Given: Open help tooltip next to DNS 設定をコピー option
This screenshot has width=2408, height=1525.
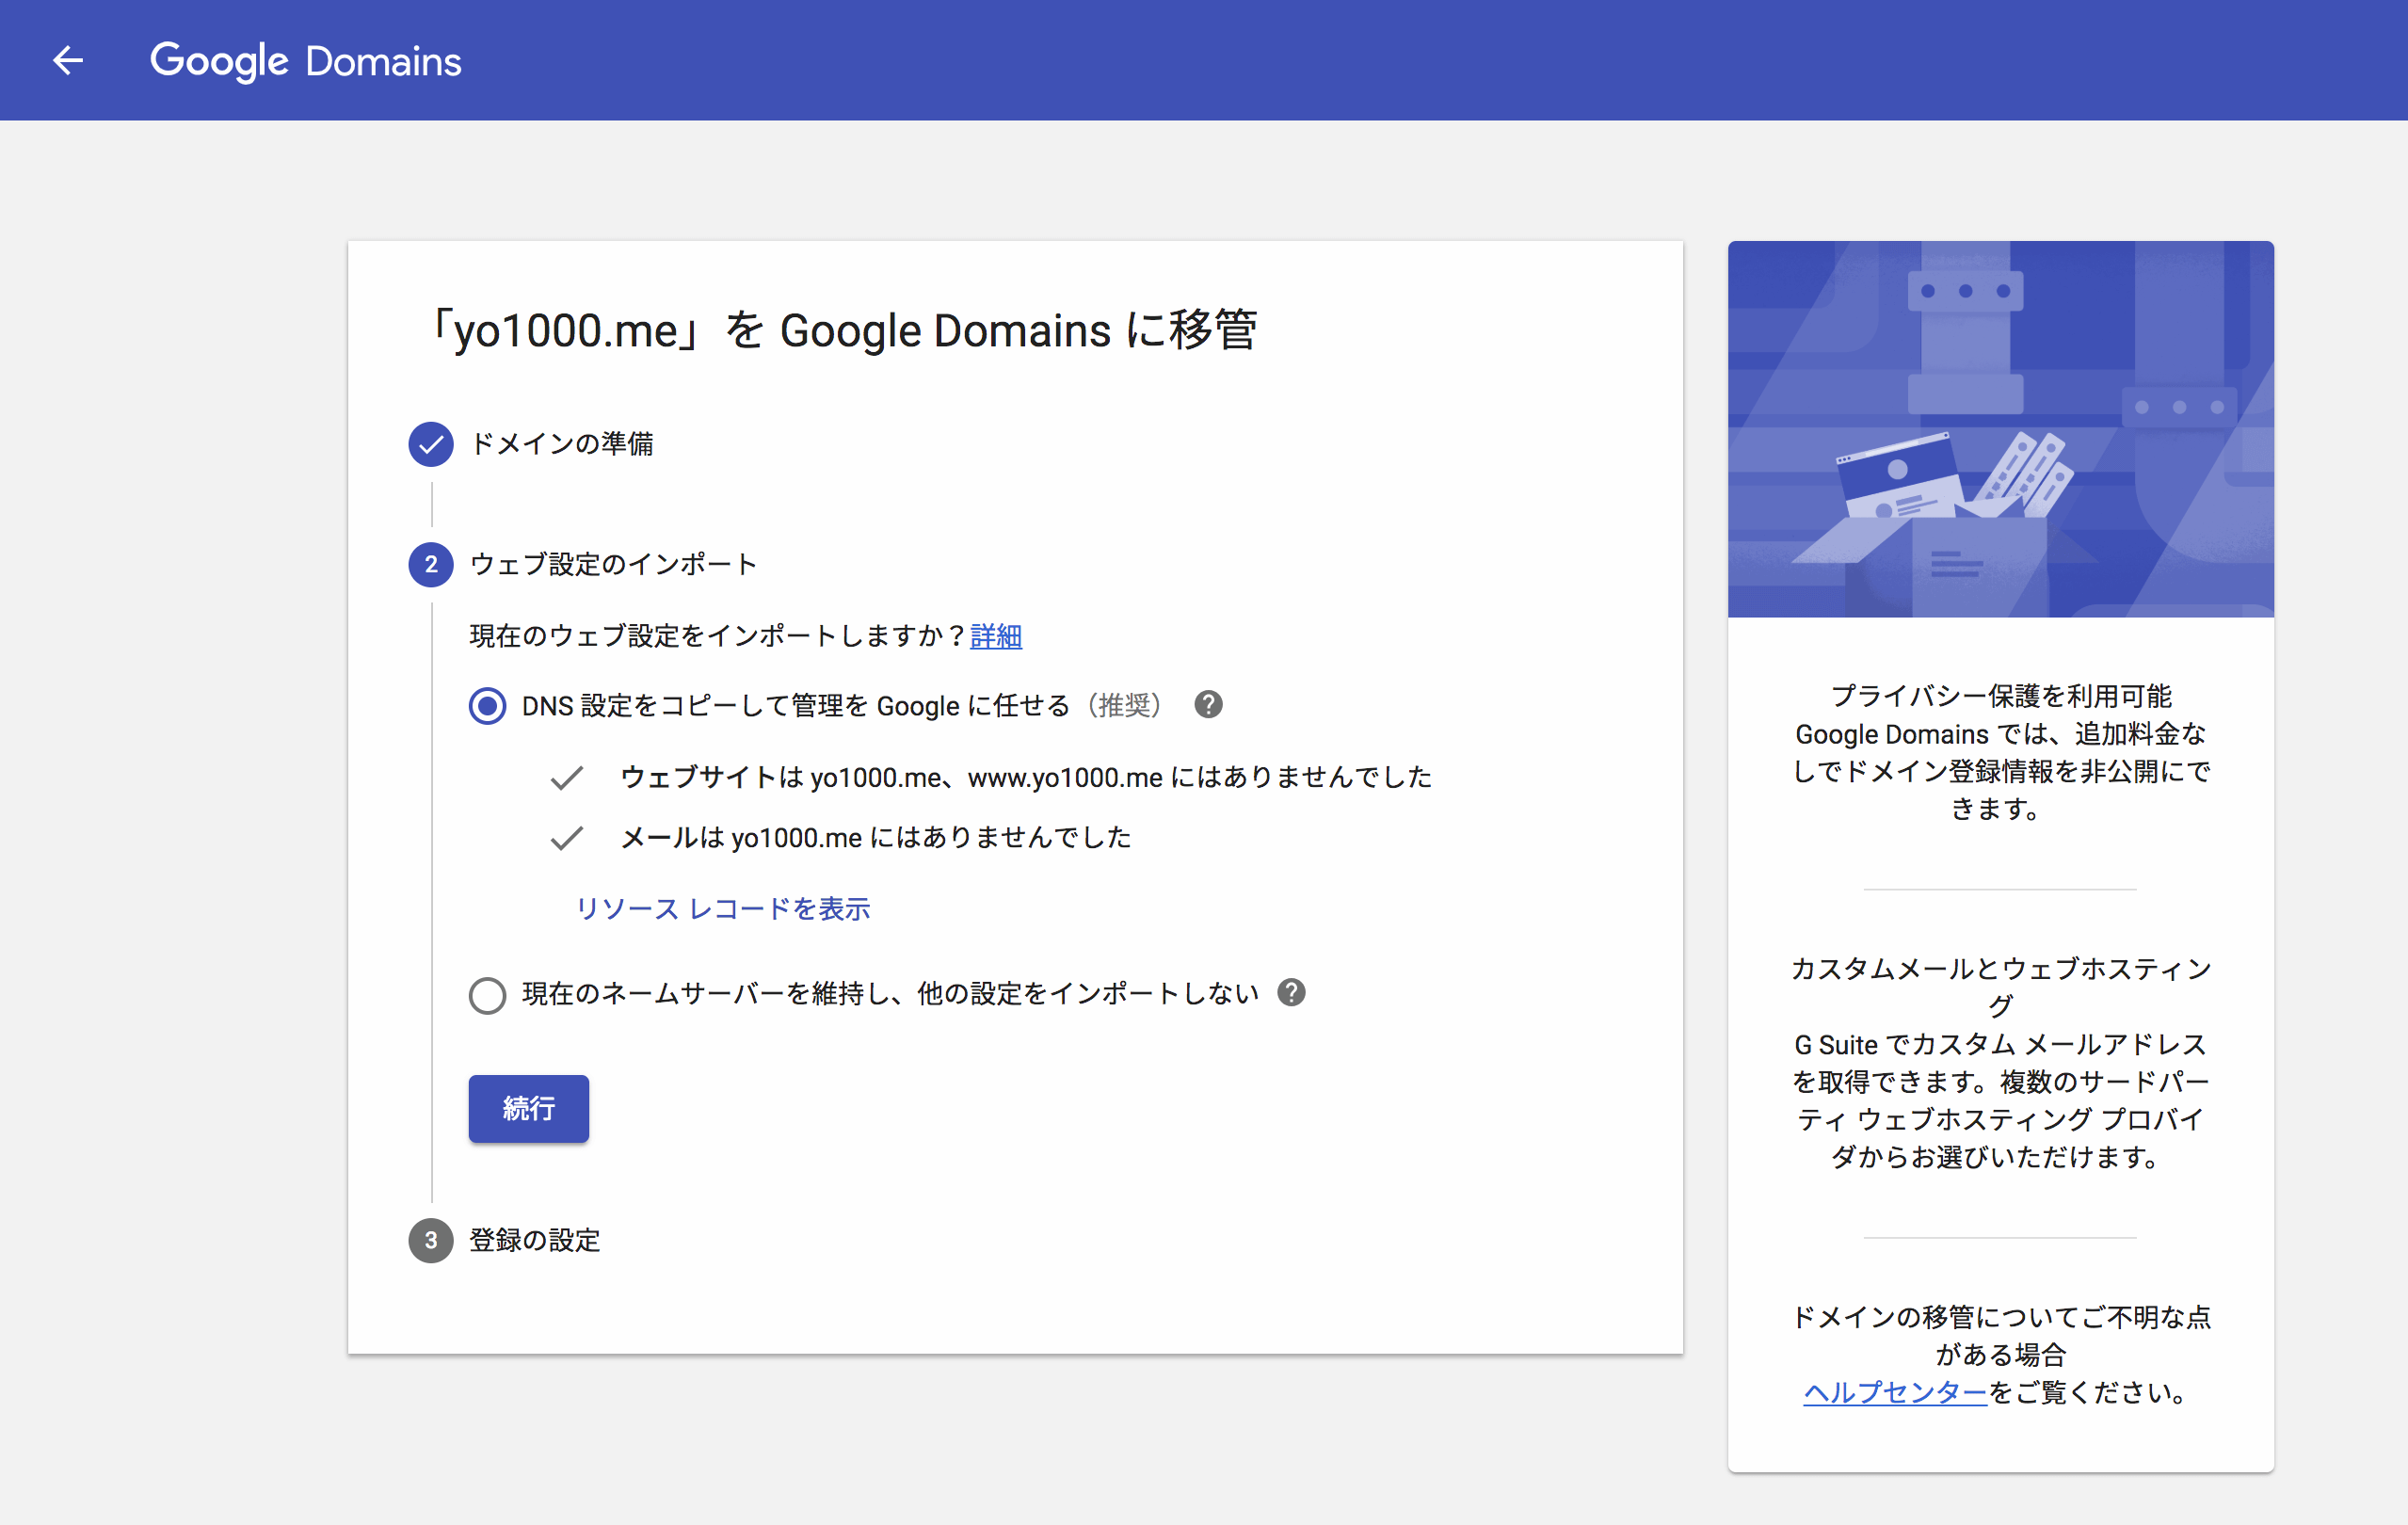Looking at the screenshot, I should 1208,705.
